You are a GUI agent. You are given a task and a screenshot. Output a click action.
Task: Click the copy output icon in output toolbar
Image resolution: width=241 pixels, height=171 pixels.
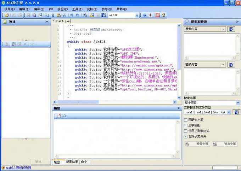[65, 116]
